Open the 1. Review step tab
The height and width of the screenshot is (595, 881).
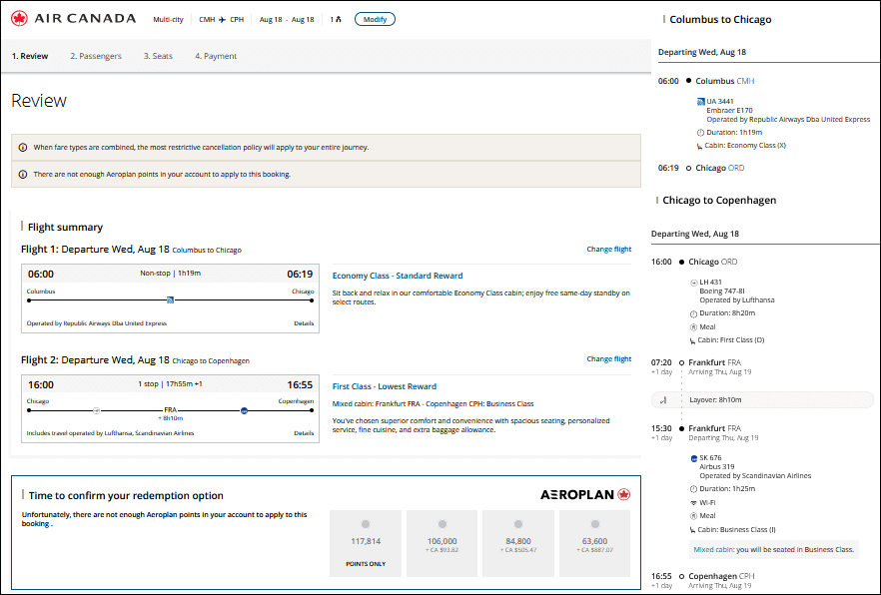click(x=30, y=56)
